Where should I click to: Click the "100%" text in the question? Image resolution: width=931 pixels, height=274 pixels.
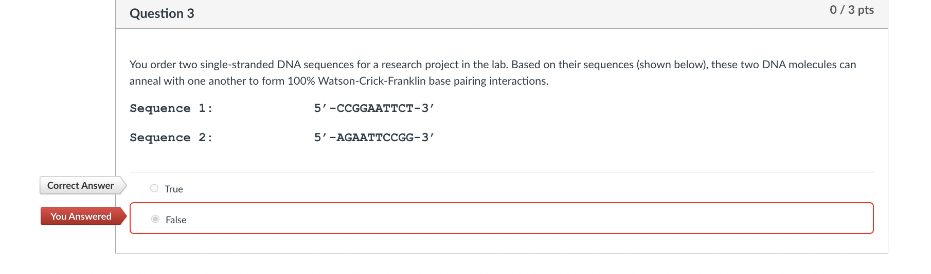(301, 81)
